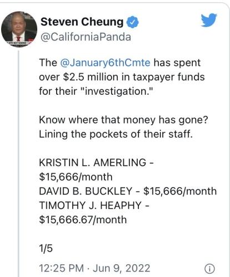The height and width of the screenshot is (277, 230).
Task: Click "Know where that money has gone?"
Action: click(123, 120)
